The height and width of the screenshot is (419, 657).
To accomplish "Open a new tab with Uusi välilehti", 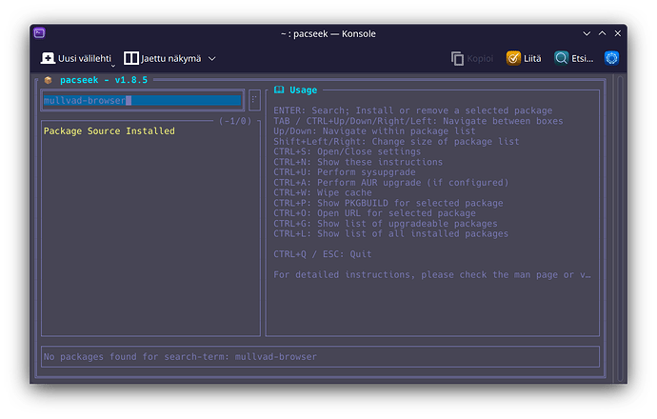I will (76, 59).
